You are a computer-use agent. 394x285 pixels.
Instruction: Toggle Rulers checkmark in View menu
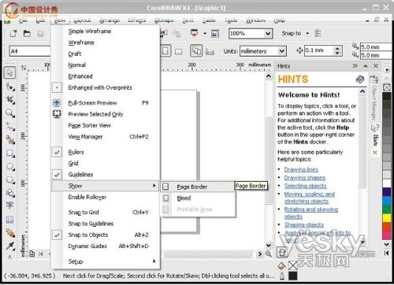pos(57,152)
